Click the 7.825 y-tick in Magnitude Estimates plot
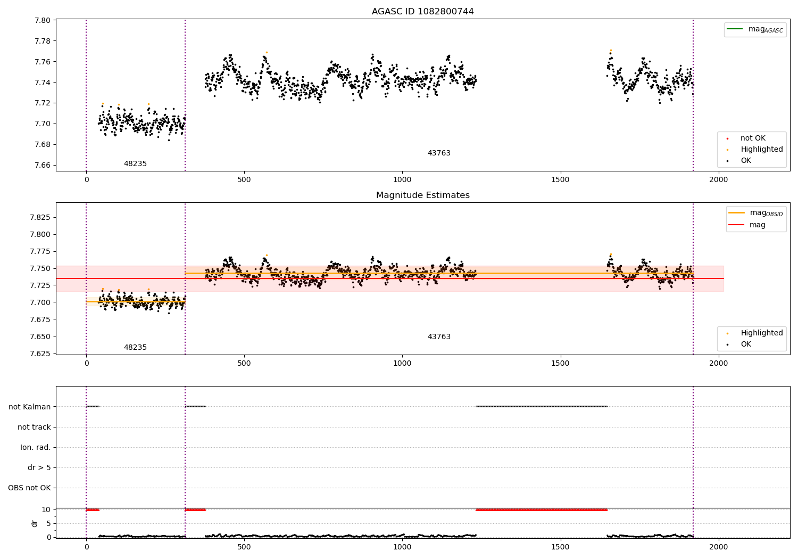Screen dimensions: 798x559 coord(40,217)
